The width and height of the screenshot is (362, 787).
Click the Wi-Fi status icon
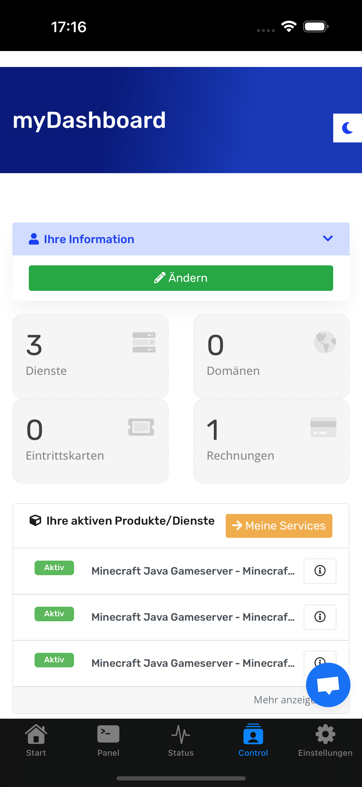coord(289,27)
